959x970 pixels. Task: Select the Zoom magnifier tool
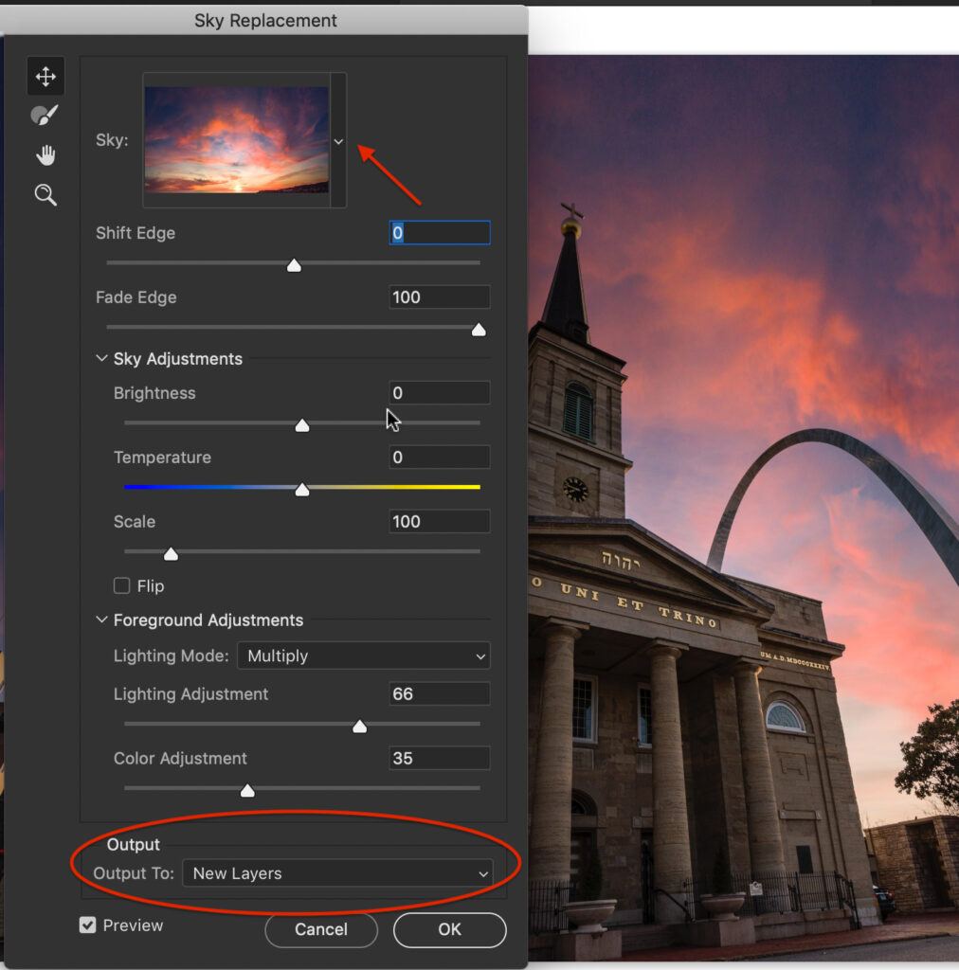coord(45,195)
